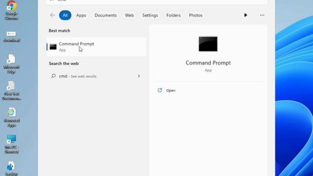Open the Command Prompt best match
This screenshot has width=313, height=176.
96,47
